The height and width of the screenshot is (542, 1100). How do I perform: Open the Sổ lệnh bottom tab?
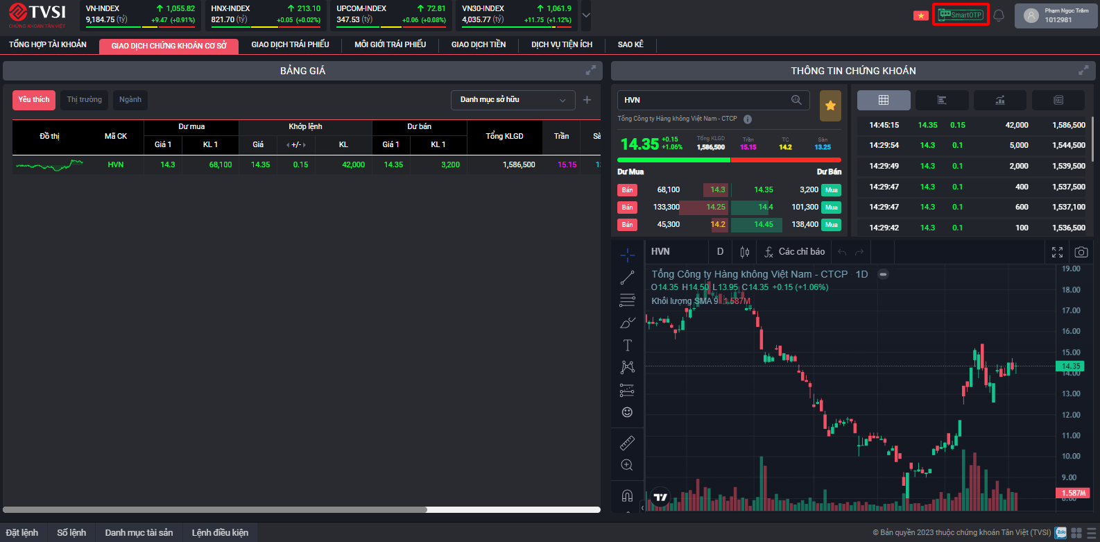71,533
